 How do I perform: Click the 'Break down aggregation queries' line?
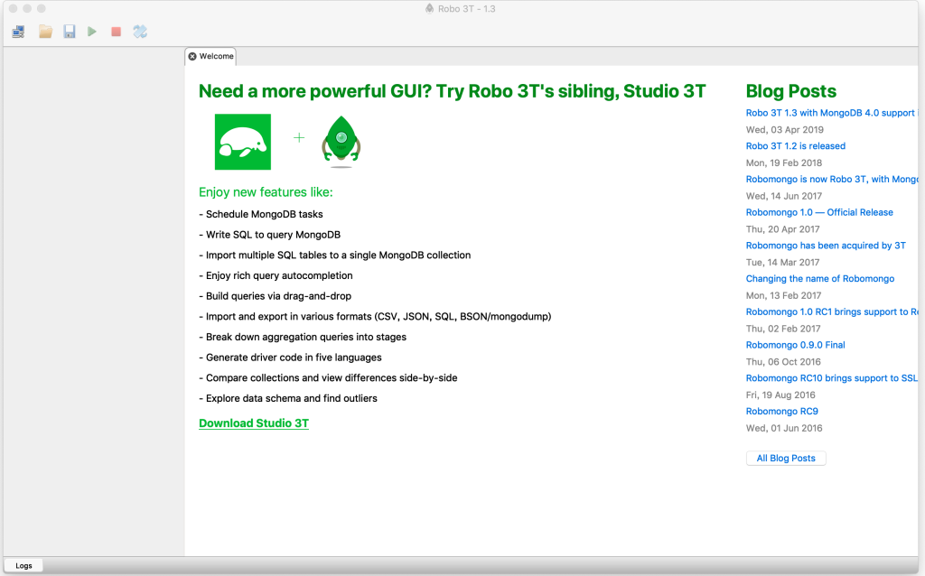[303, 338]
